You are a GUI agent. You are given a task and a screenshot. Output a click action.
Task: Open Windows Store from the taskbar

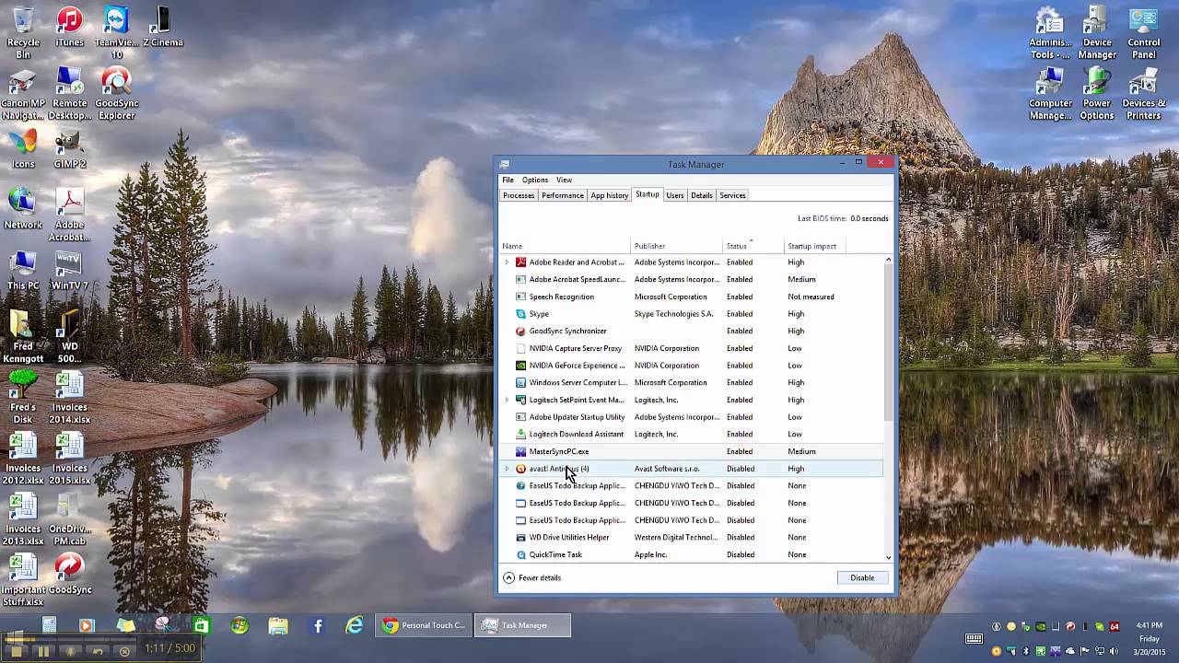click(202, 626)
